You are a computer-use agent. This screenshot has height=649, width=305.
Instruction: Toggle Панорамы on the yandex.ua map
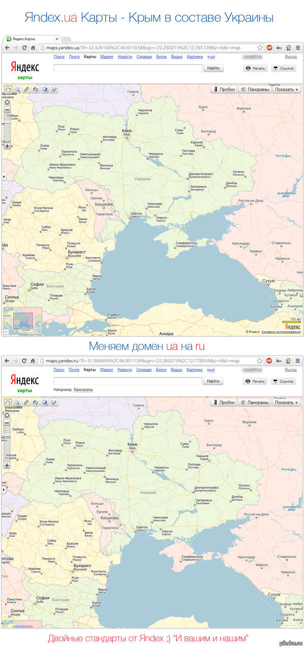255,89
